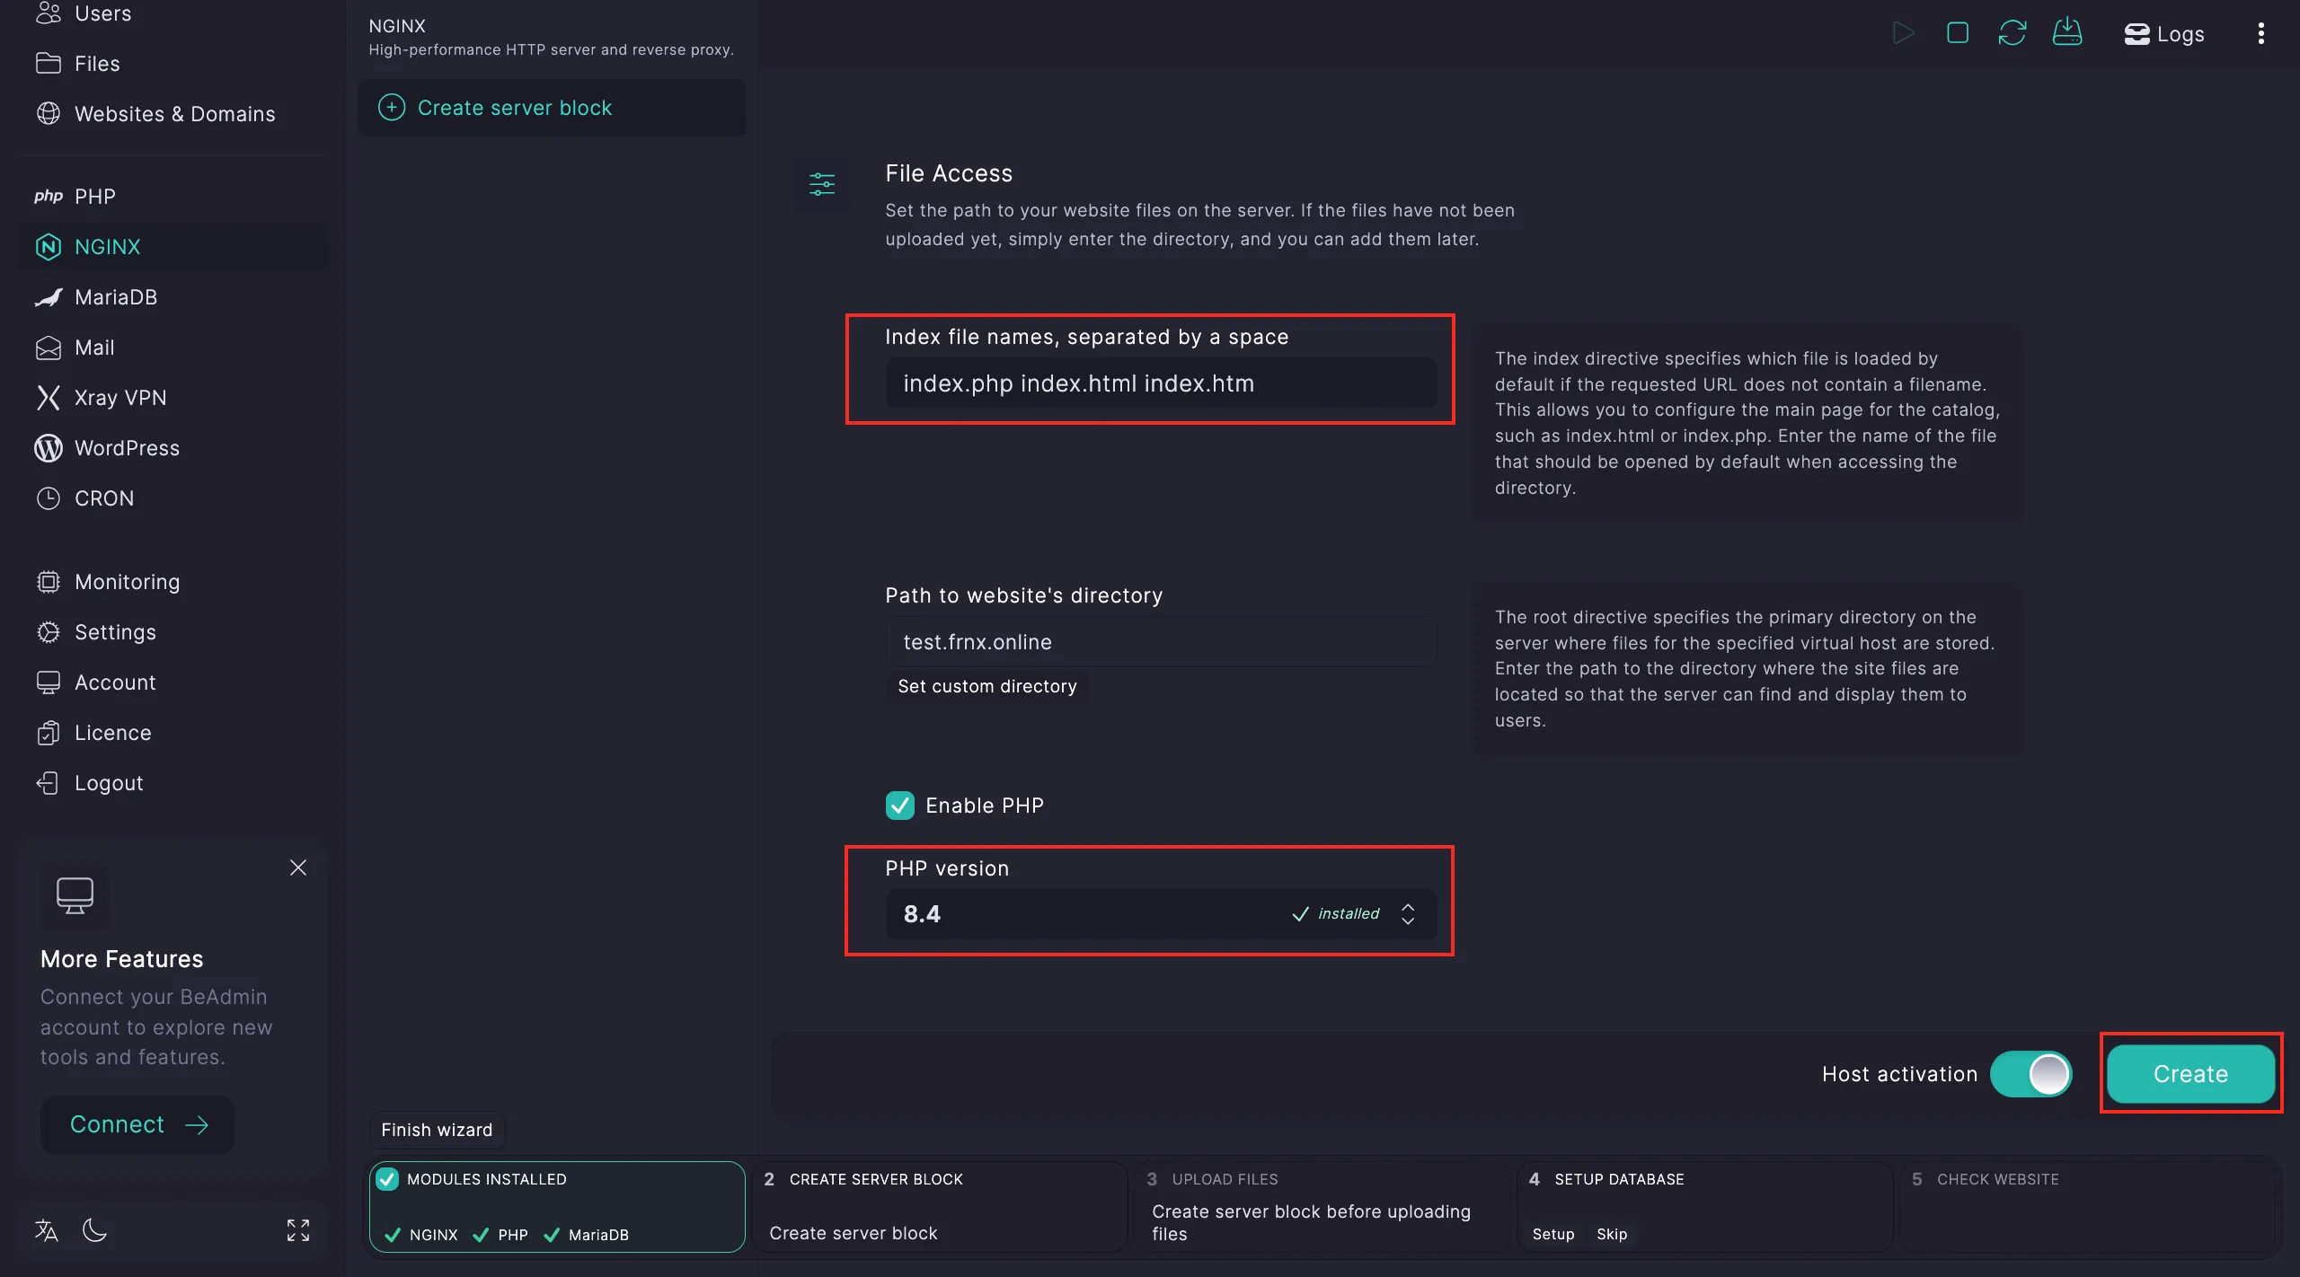
Task: Click the Create server block wizard link
Action: coord(854,1233)
